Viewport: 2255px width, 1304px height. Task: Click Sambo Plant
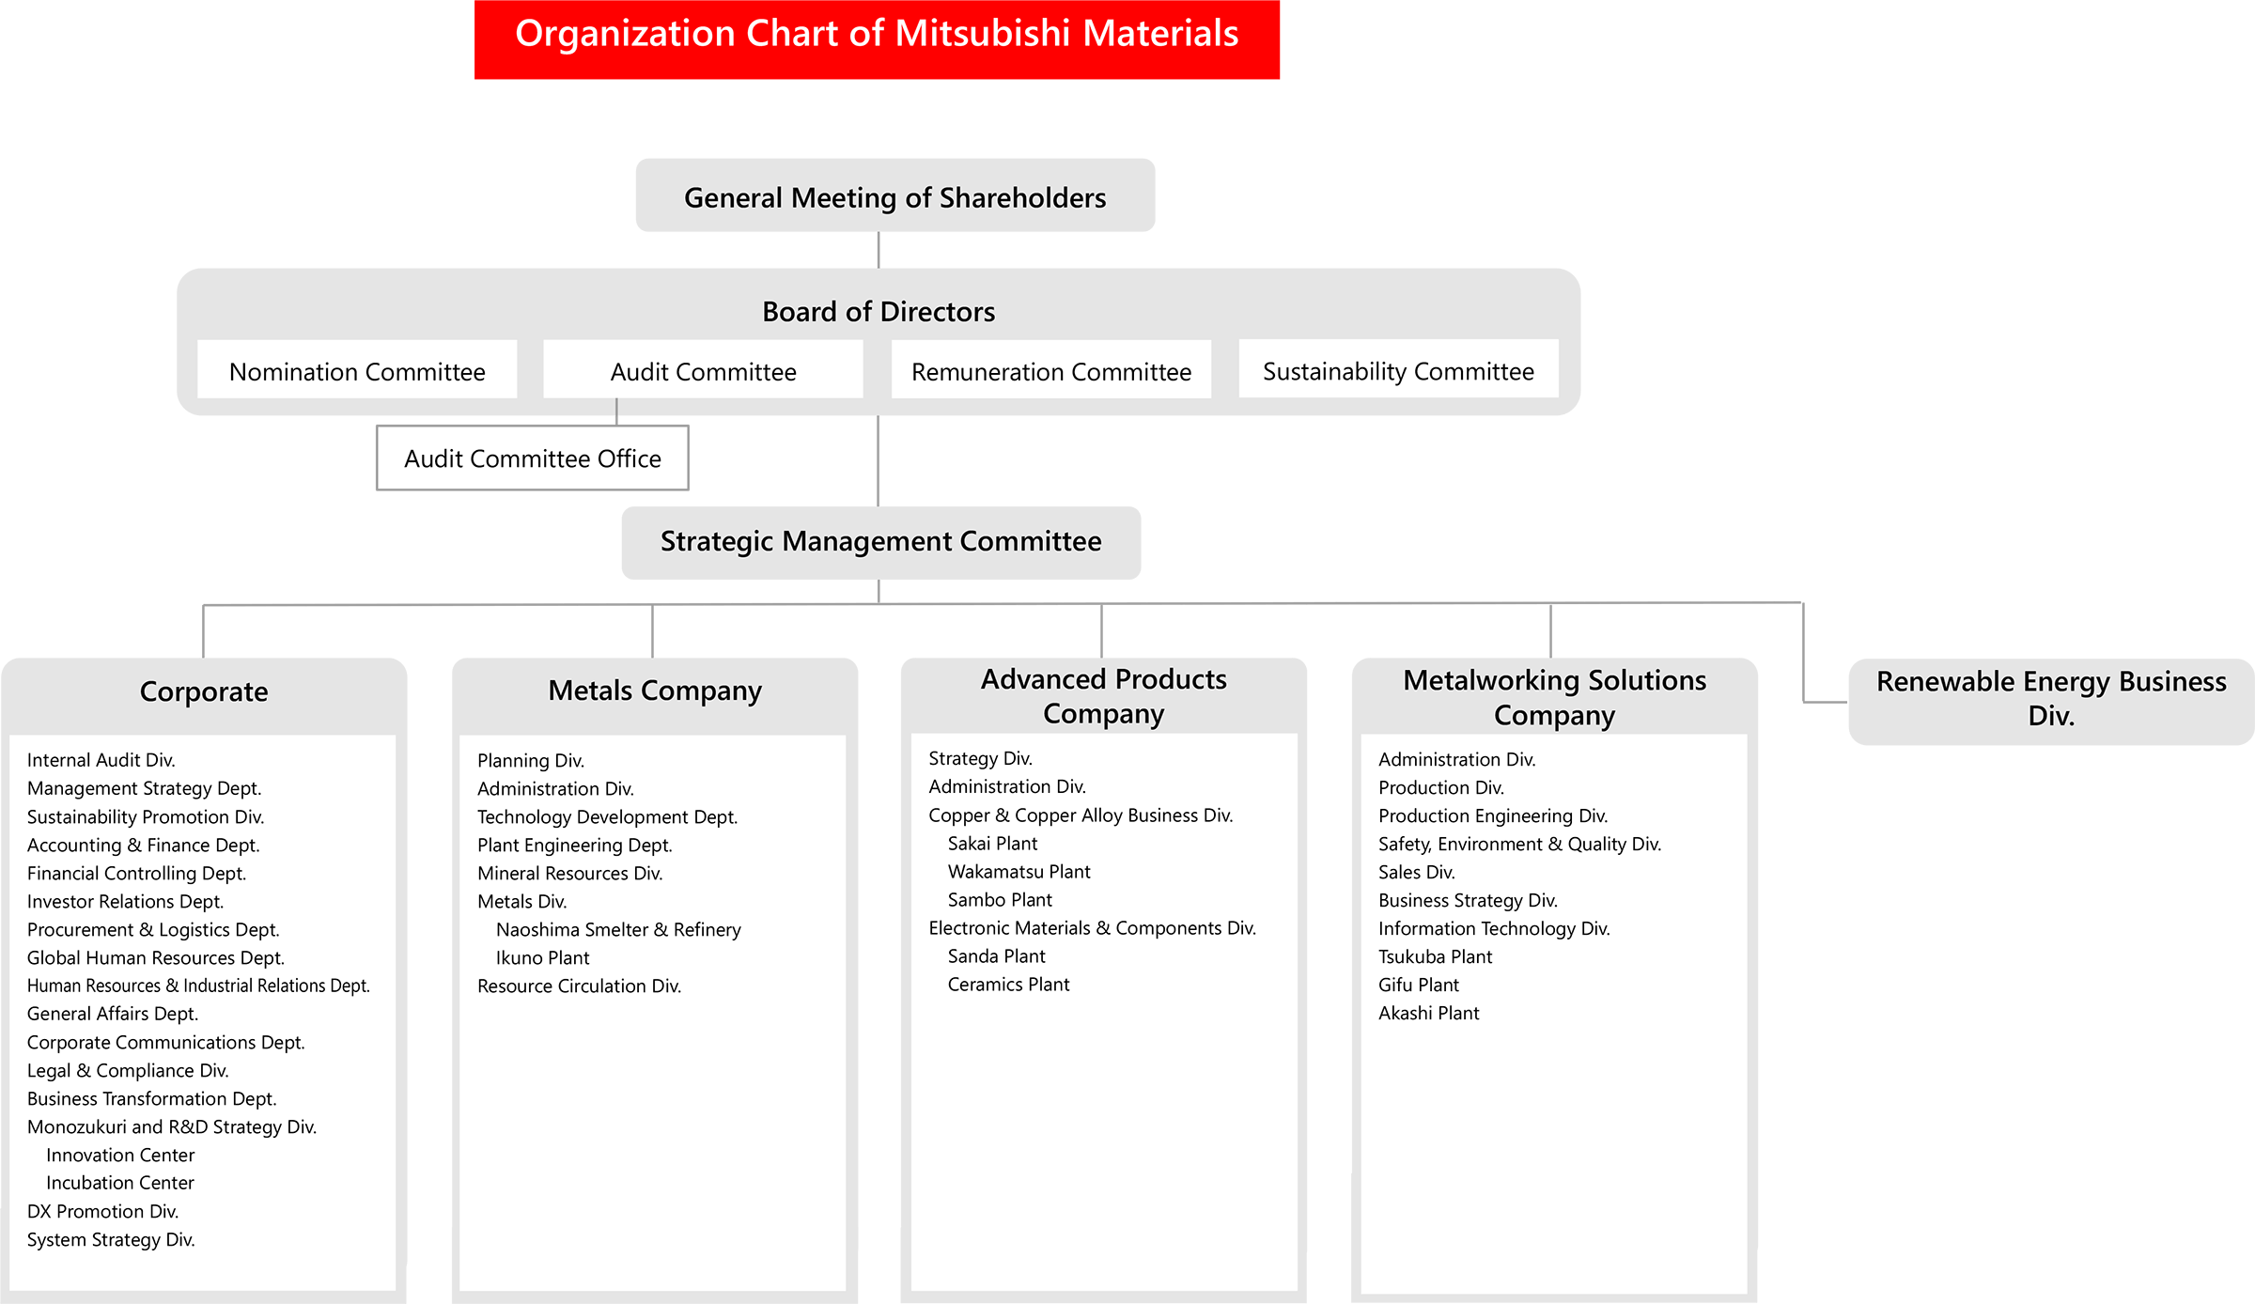coord(1001,899)
